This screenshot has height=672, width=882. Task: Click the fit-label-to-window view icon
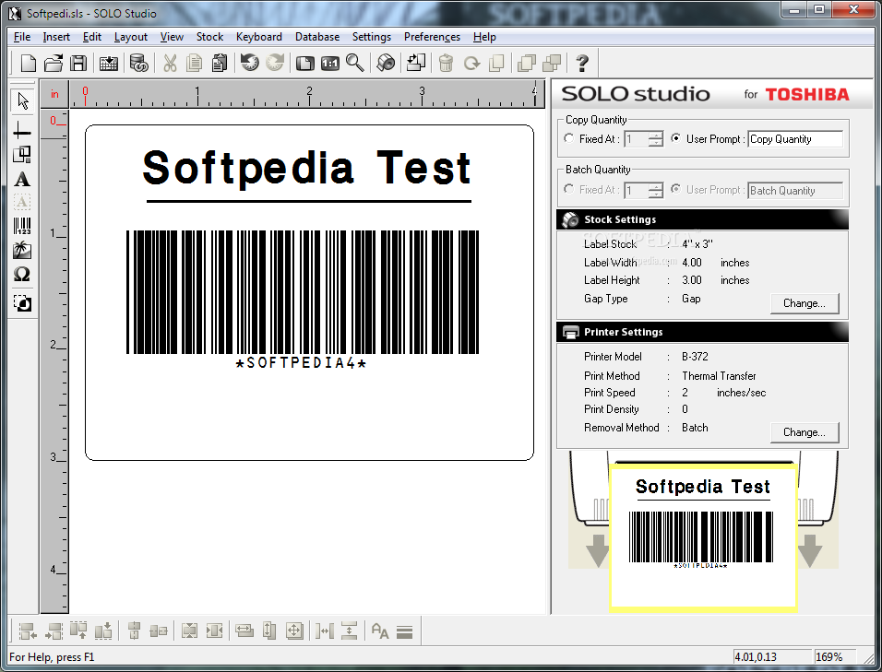[x=304, y=63]
